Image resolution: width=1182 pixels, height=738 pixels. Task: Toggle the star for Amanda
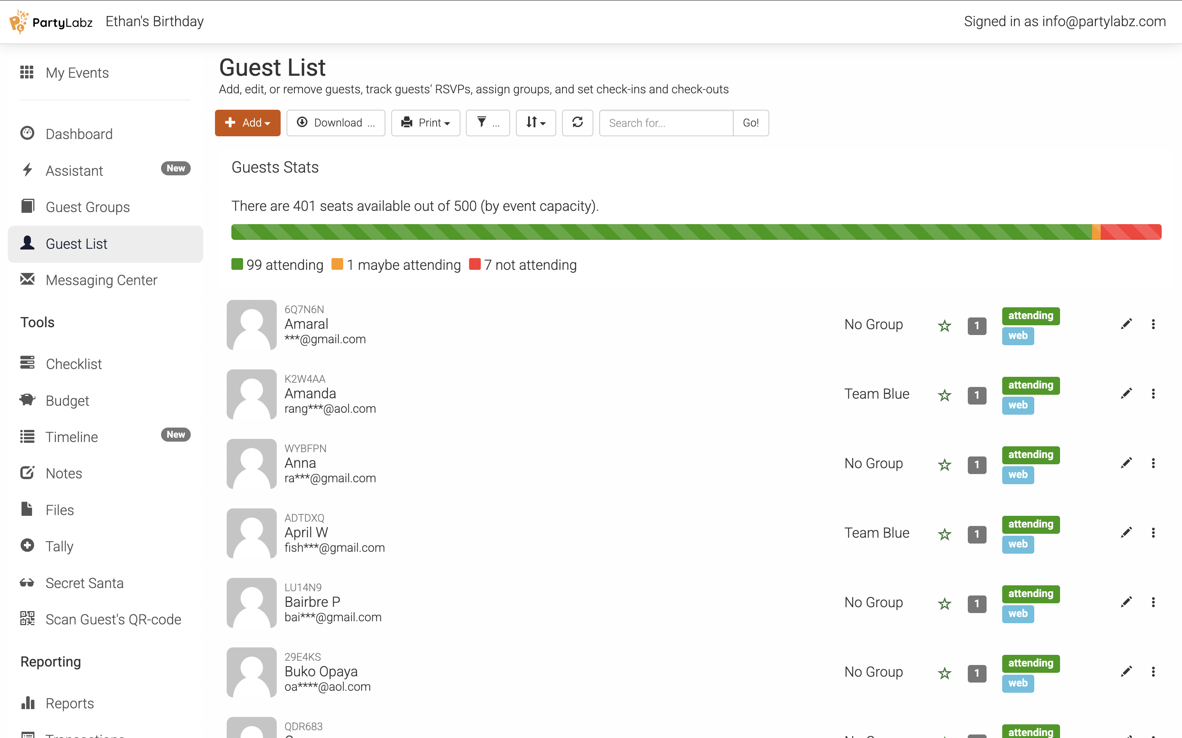(945, 395)
